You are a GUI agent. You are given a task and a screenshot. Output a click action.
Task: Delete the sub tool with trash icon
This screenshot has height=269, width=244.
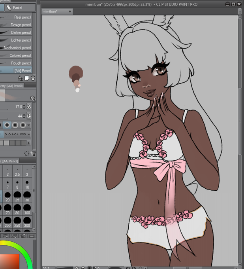coord(33,78)
